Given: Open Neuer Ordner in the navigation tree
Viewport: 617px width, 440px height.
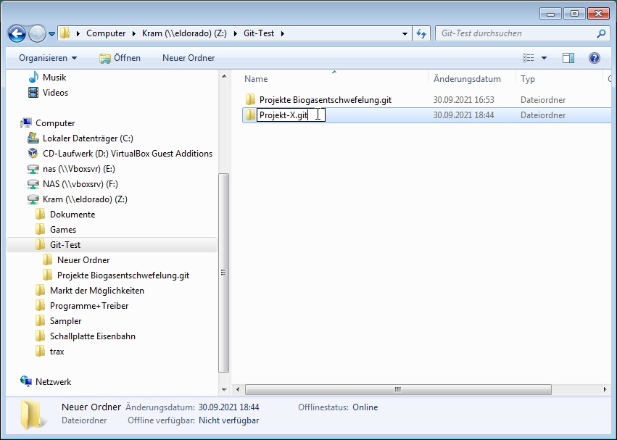Looking at the screenshot, I should [83, 260].
